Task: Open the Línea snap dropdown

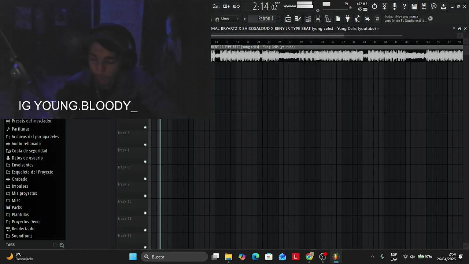Action: [229, 19]
